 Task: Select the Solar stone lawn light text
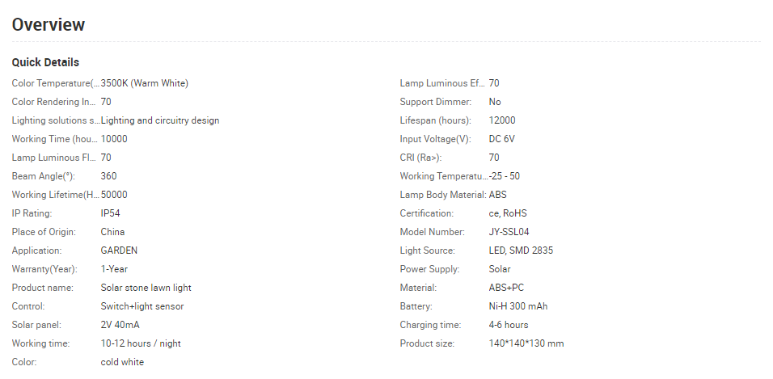[x=146, y=288]
